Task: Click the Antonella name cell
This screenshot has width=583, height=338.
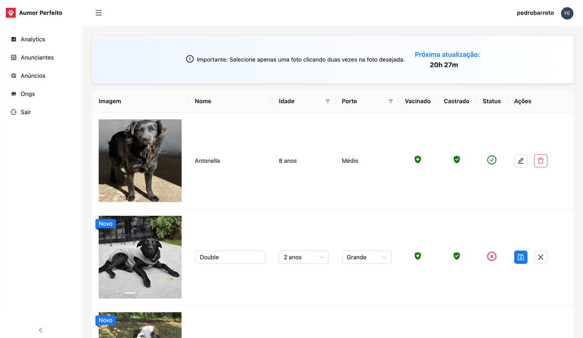Action: point(207,161)
